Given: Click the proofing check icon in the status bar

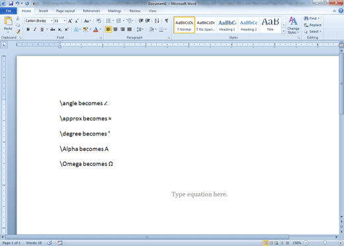Looking at the screenshot, I should [50, 243].
